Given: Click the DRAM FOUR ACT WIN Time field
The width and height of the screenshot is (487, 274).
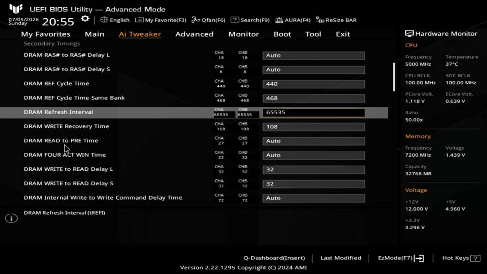Looking at the screenshot, I should coord(314,155).
